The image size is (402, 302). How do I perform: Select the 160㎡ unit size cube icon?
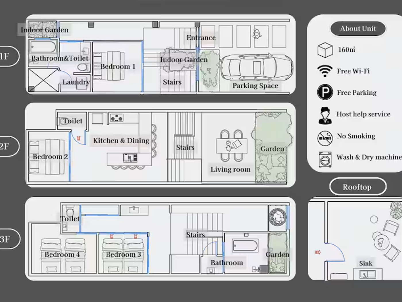(x=325, y=50)
